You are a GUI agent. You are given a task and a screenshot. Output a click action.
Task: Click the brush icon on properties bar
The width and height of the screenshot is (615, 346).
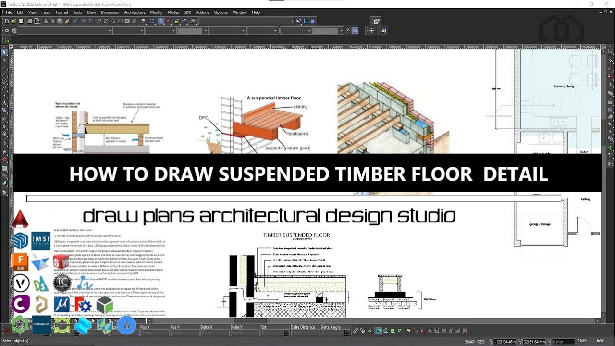[348, 30]
